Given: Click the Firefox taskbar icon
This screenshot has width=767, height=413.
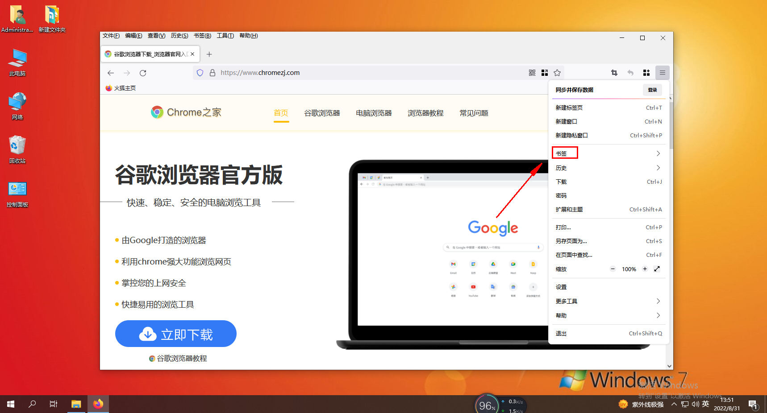Looking at the screenshot, I should [x=98, y=404].
